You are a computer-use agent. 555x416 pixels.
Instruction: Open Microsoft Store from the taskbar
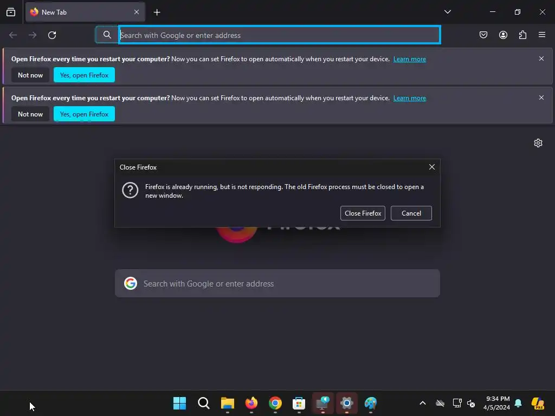click(299, 403)
